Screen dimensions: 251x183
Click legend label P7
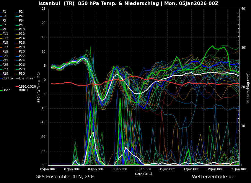click(x=4, y=25)
